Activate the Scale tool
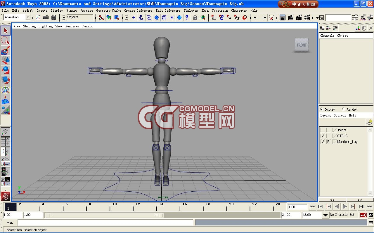This screenshot has height=233, width=374. [6, 80]
